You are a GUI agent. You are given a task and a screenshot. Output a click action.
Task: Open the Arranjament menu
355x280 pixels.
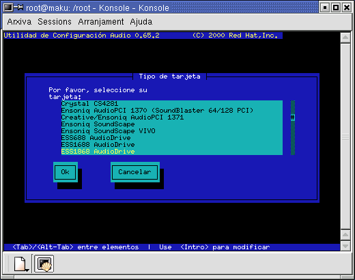point(101,22)
